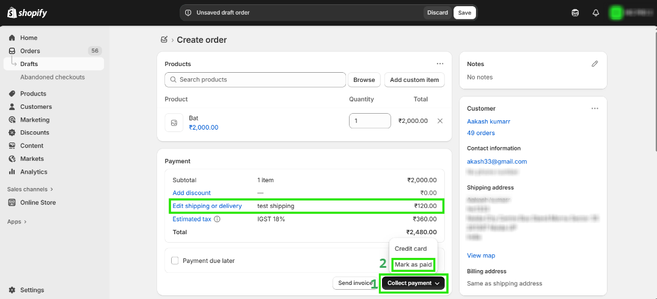Expand the Sales channels section
Screen dimensions: 657x299
[x=31, y=190]
